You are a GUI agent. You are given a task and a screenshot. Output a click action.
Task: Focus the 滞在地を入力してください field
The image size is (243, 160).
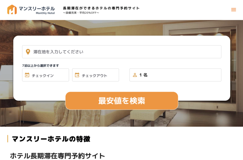tap(121, 52)
